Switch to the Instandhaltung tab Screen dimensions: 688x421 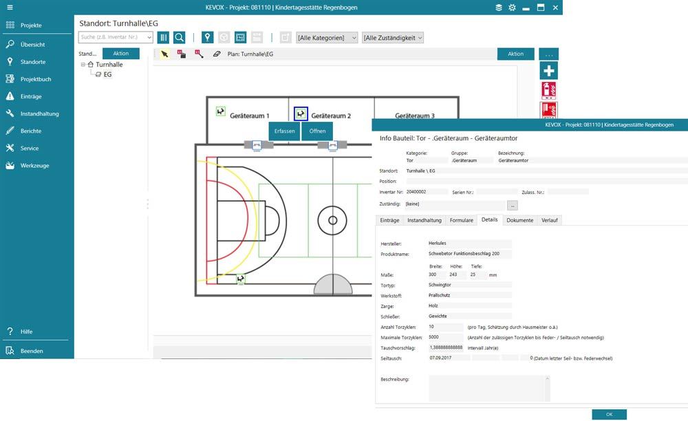click(424, 220)
